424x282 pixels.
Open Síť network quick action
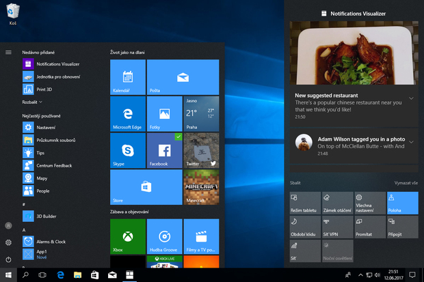click(305, 251)
